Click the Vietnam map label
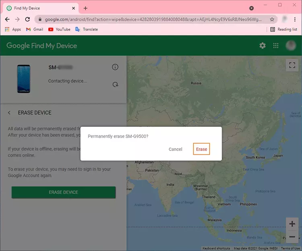 [224, 204]
